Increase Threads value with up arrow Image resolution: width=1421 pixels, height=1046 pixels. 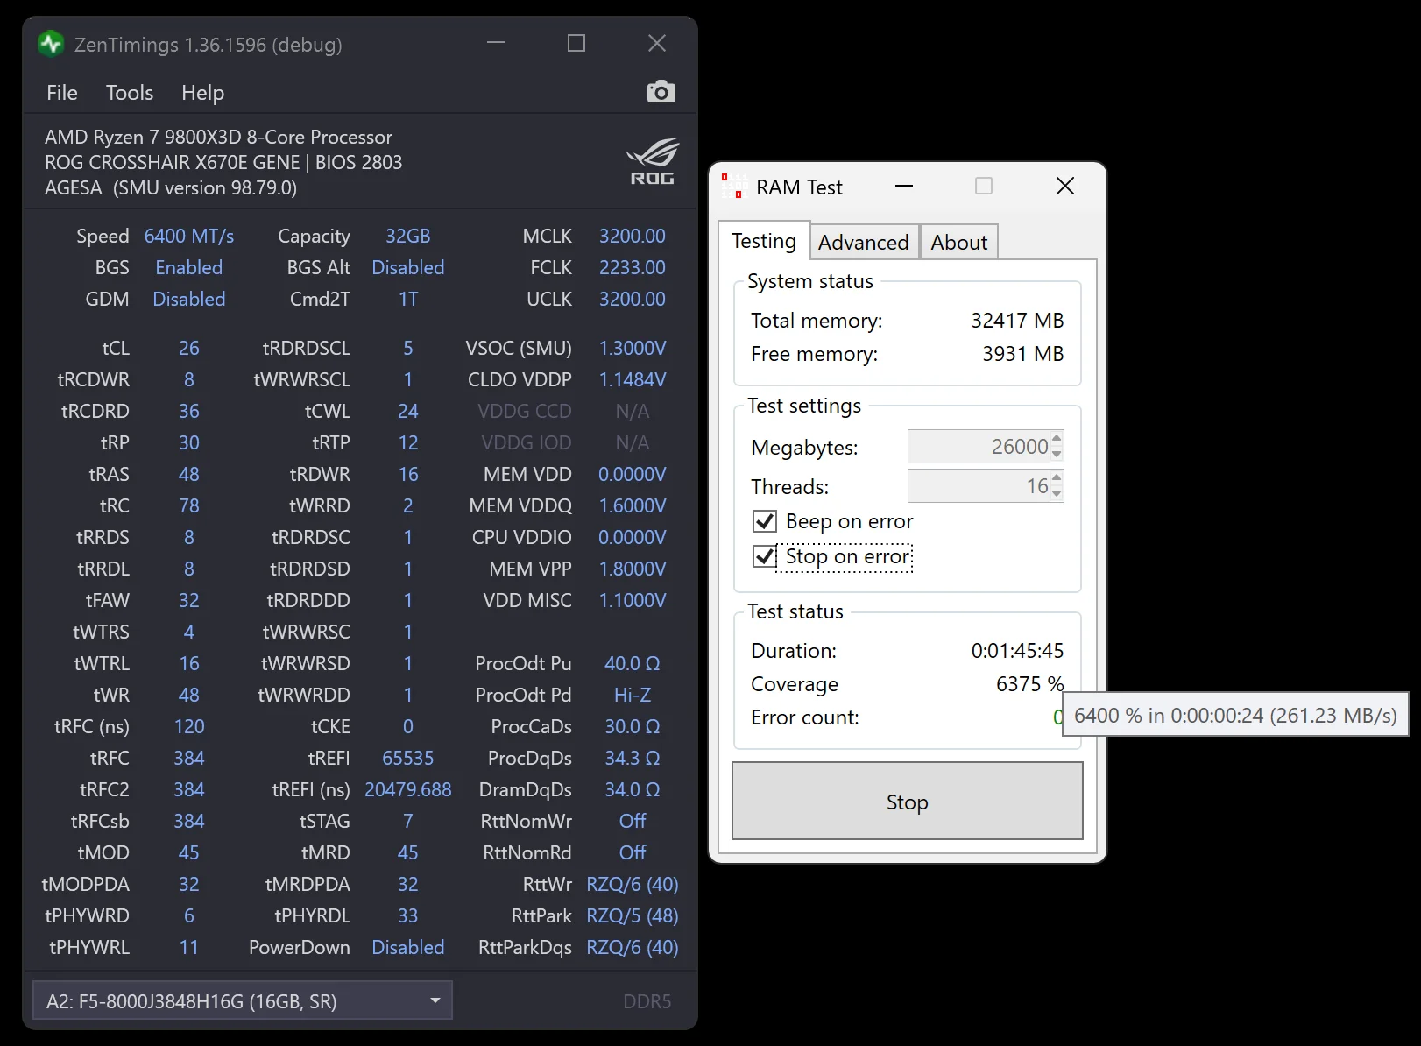click(x=1057, y=477)
